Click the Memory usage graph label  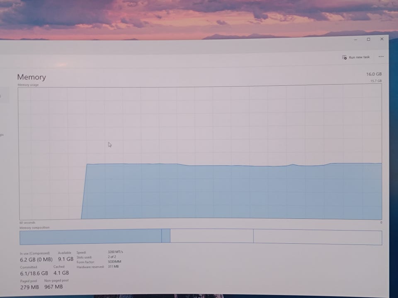(28, 85)
